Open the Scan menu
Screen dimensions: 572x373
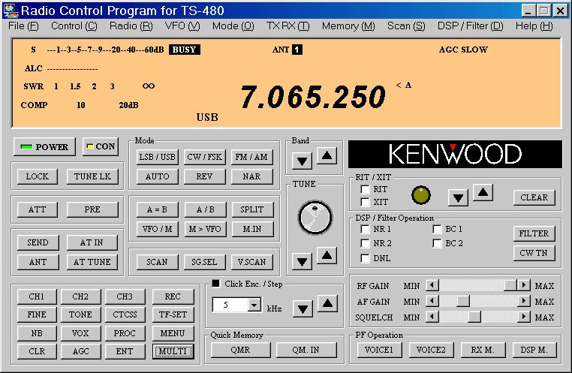tap(406, 26)
